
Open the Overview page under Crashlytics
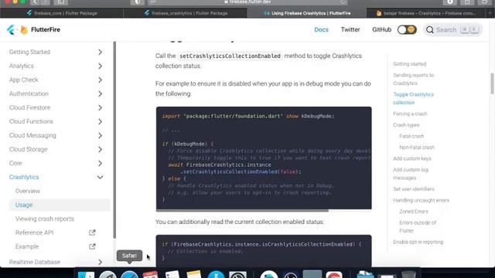[28, 191]
